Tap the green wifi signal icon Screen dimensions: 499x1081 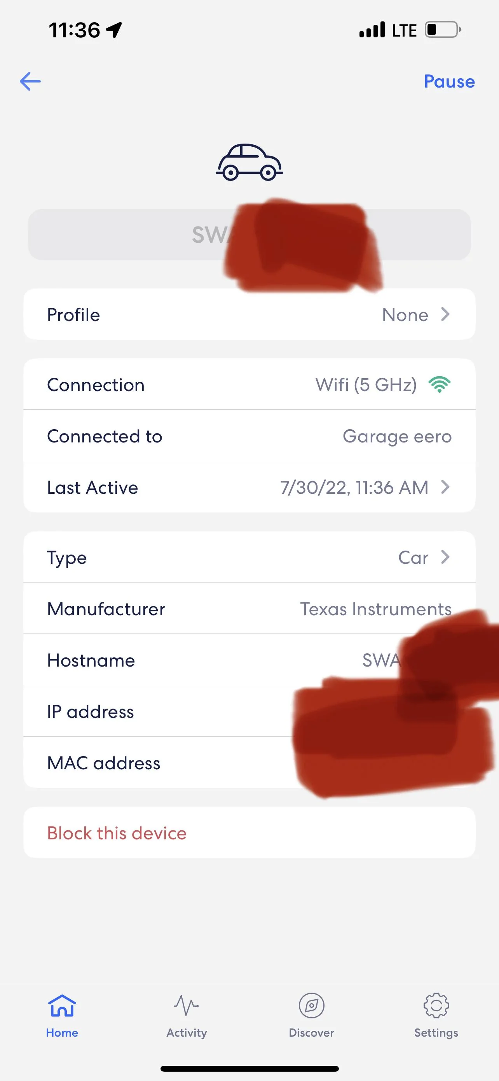440,384
